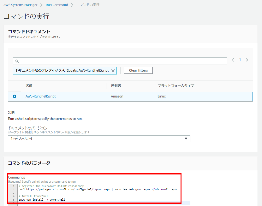Open the AWS-RunShellScript document link
Viewport: 262px width, 206px height.
(x=41, y=96)
